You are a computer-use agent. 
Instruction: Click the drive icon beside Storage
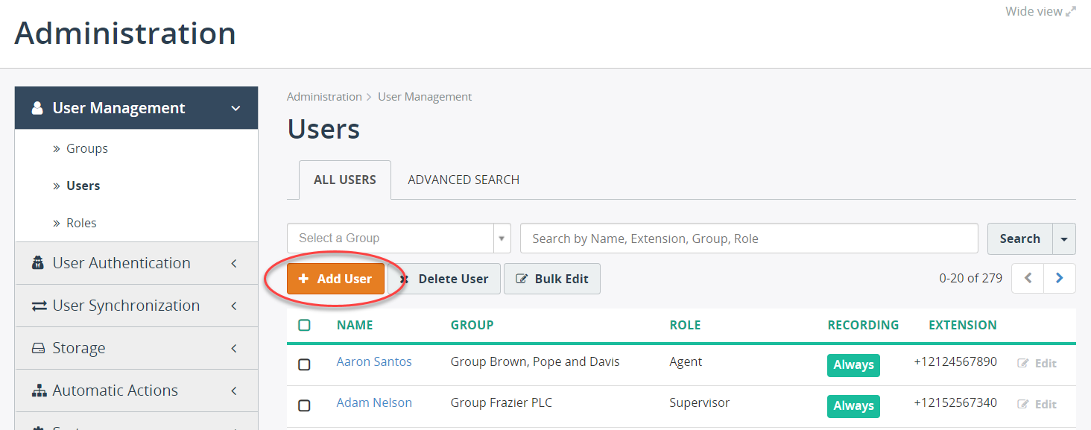[38, 348]
